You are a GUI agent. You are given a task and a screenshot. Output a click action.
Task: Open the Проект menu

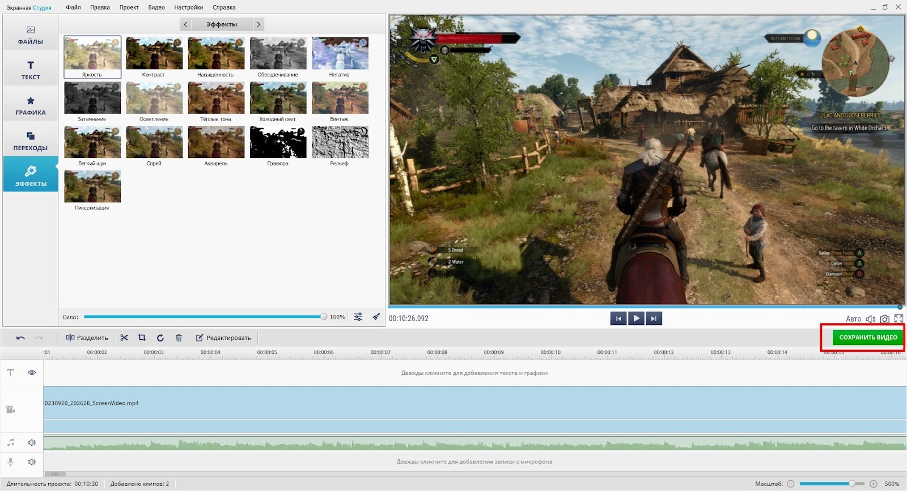tap(129, 7)
